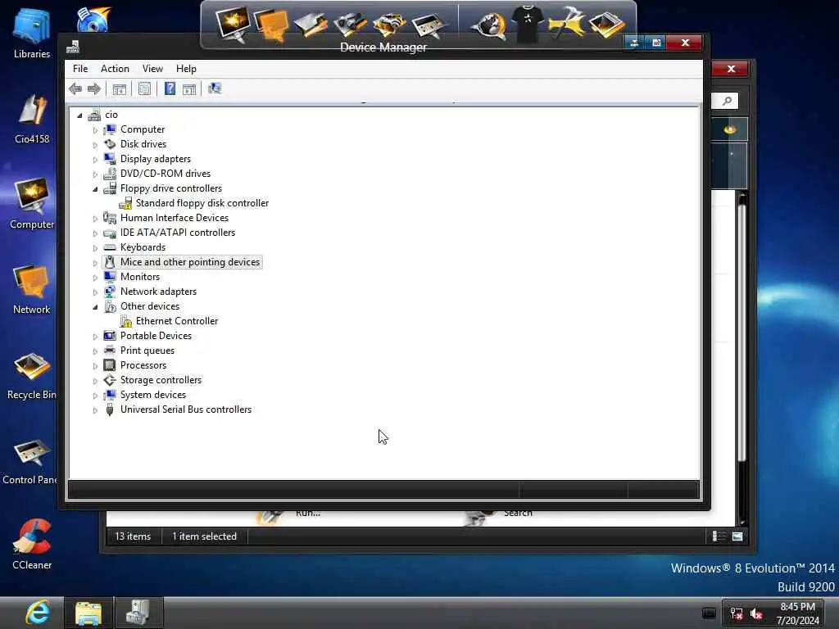Screen dimensions: 839x629
Task: Expand the Human Interface Devices category
Action: coord(95,218)
